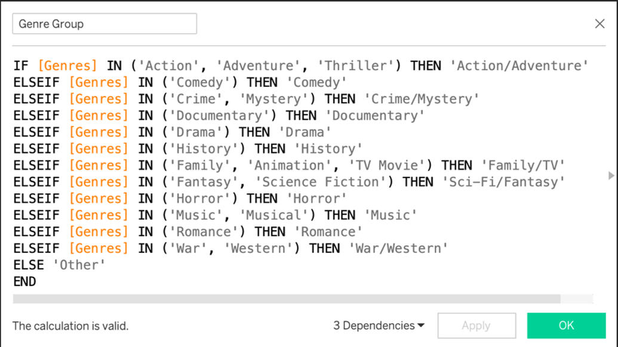Click the [Genres] field in the IF line
The height and width of the screenshot is (347, 618).
pos(67,66)
